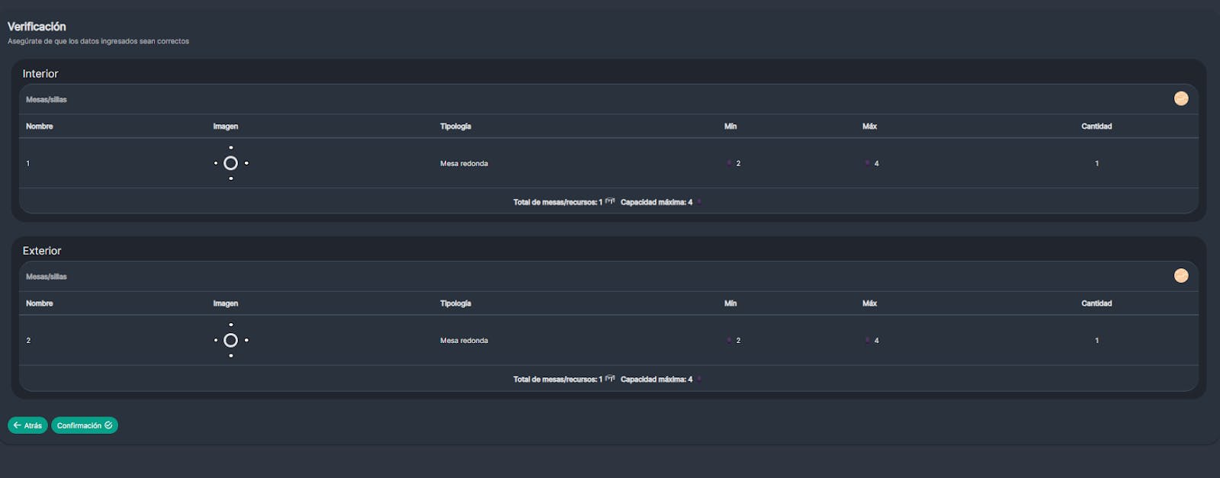Click the table icon beside Interior total
The image size is (1220, 478).
pos(610,201)
